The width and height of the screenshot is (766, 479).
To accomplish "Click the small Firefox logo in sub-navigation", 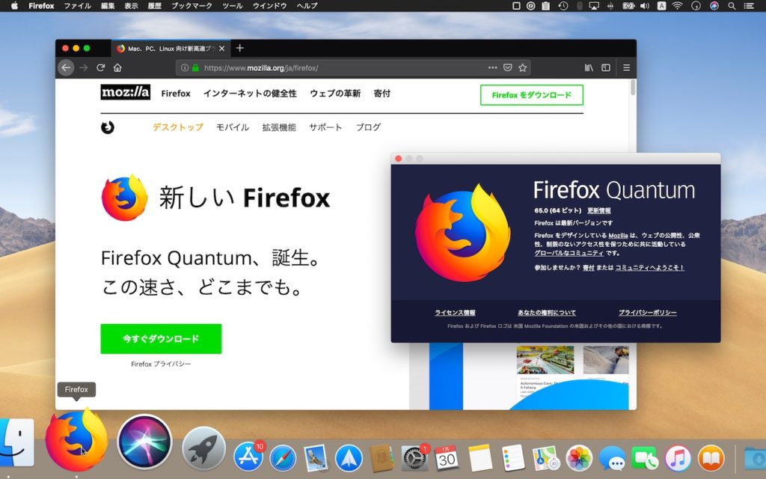I will [108, 127].
